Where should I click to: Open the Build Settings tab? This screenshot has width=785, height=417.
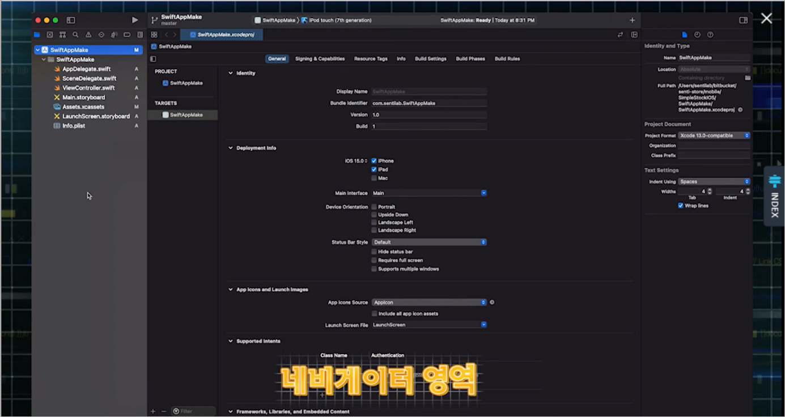coord(431,59)
